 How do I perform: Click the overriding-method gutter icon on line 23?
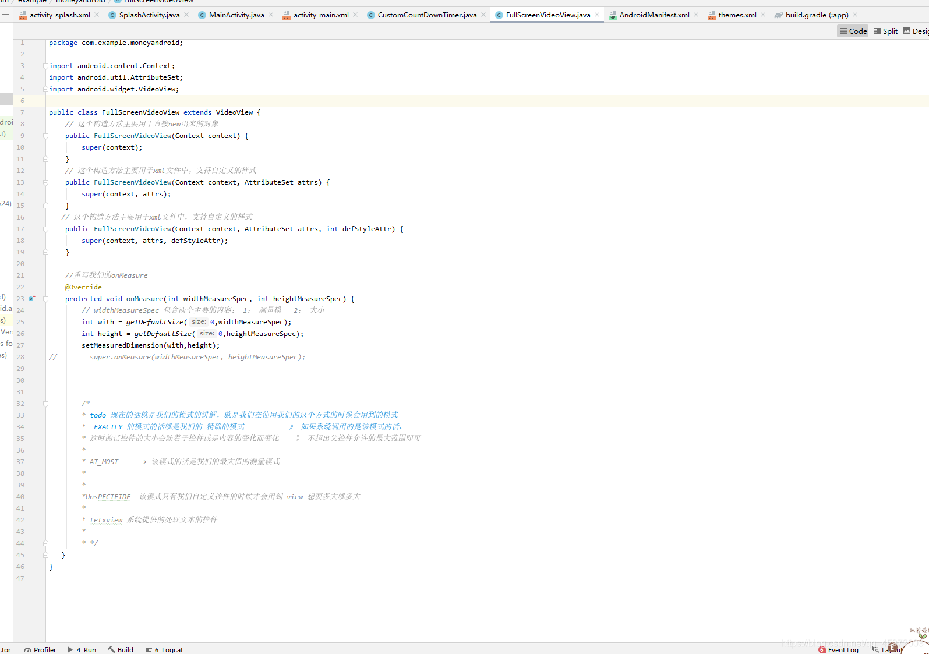pos(32,299)
